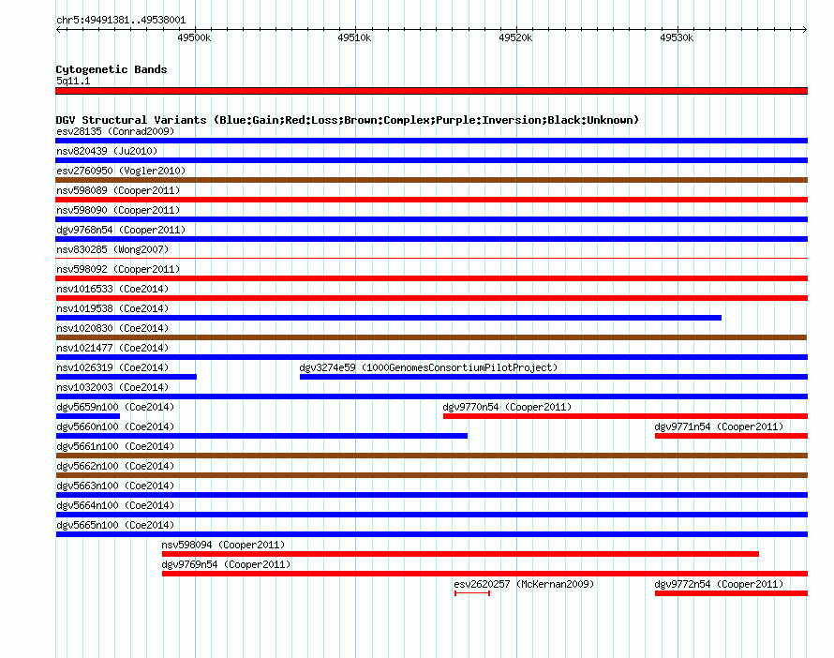Viewport: 834px width, 658px height.
Task: Select dgv5662n100 (Coe2014) label
Action: tap(115, 466)
